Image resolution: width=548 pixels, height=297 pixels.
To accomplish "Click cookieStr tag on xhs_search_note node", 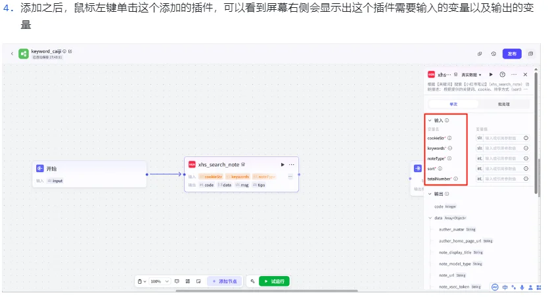I will click(x=211, y=177).
